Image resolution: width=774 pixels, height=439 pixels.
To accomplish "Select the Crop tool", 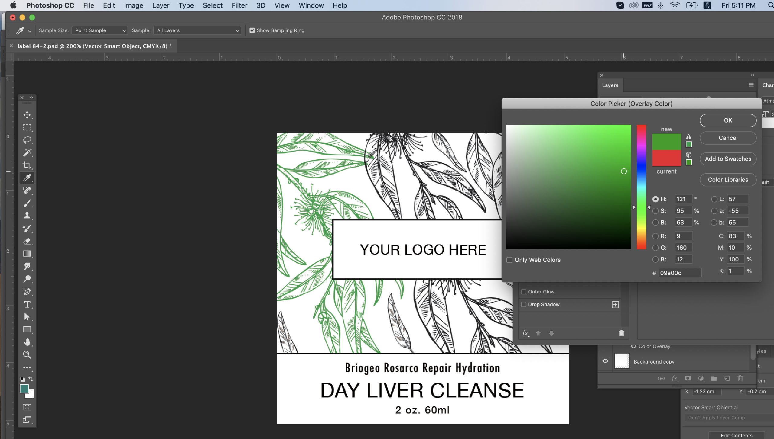I will pyautogui.click(x=27, y=165).
